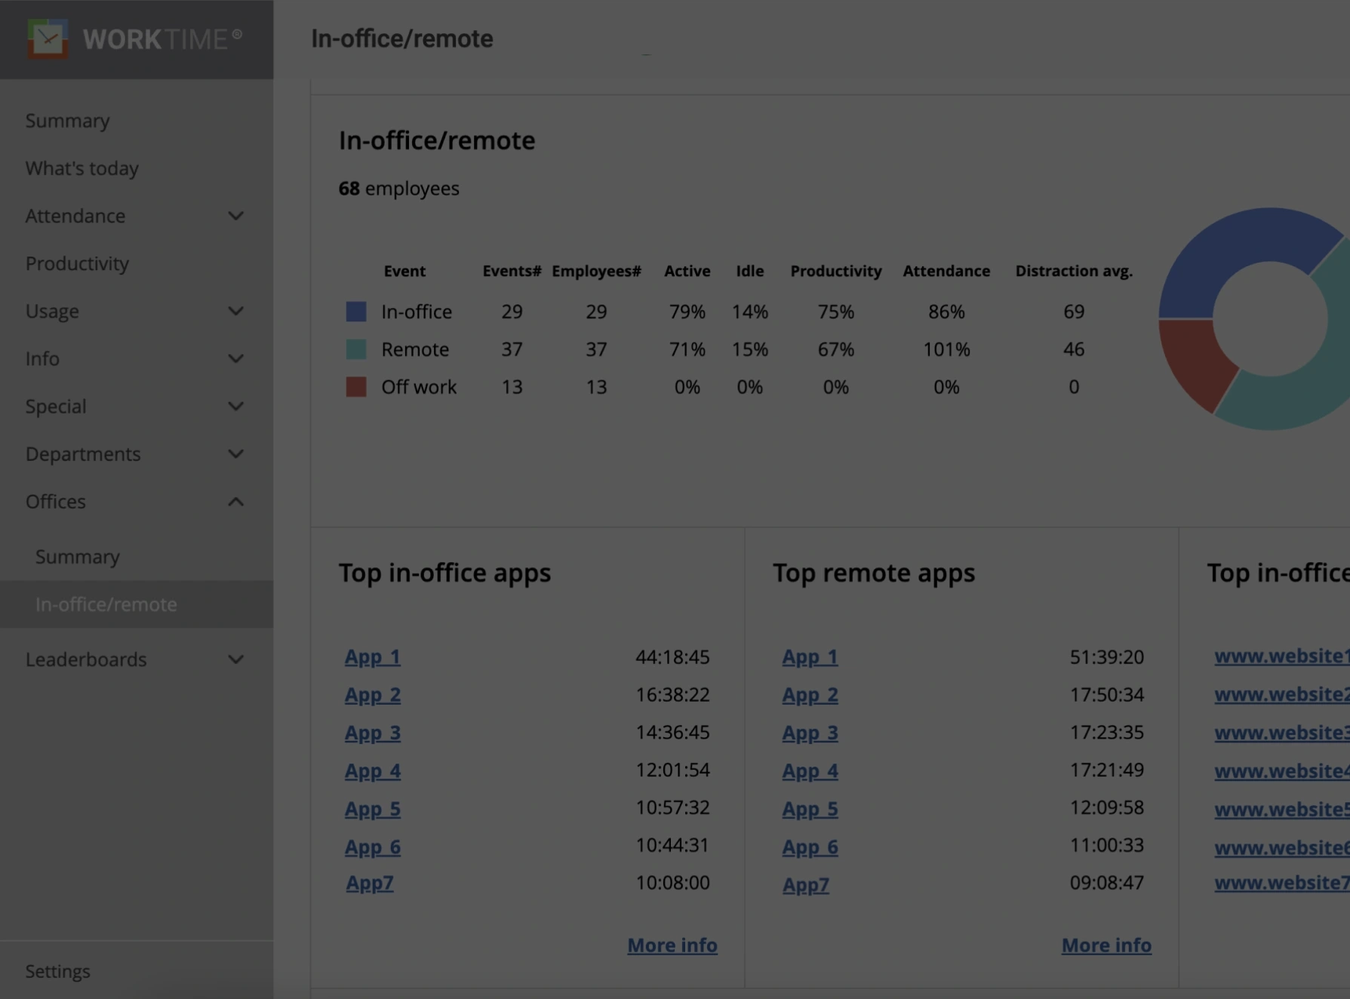This screenshot has height=999, width=1350.
Task: Open App 6 in top remote apps
Action: (x=810, y=847)
